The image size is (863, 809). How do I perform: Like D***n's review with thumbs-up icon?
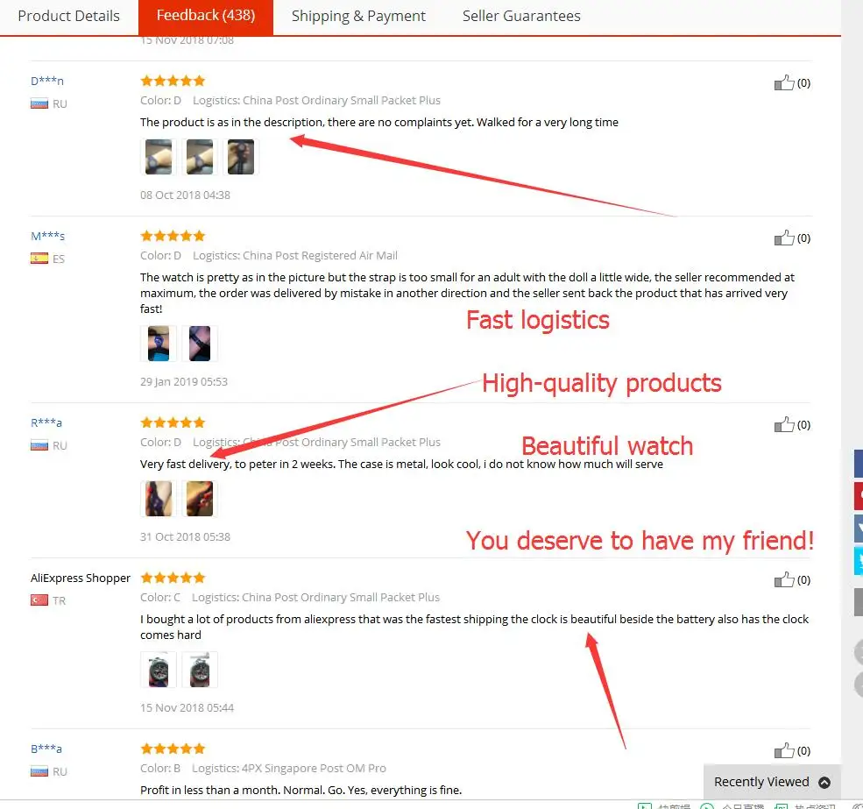784,82
